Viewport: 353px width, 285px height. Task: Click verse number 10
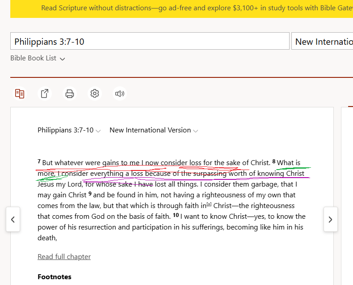176,215
